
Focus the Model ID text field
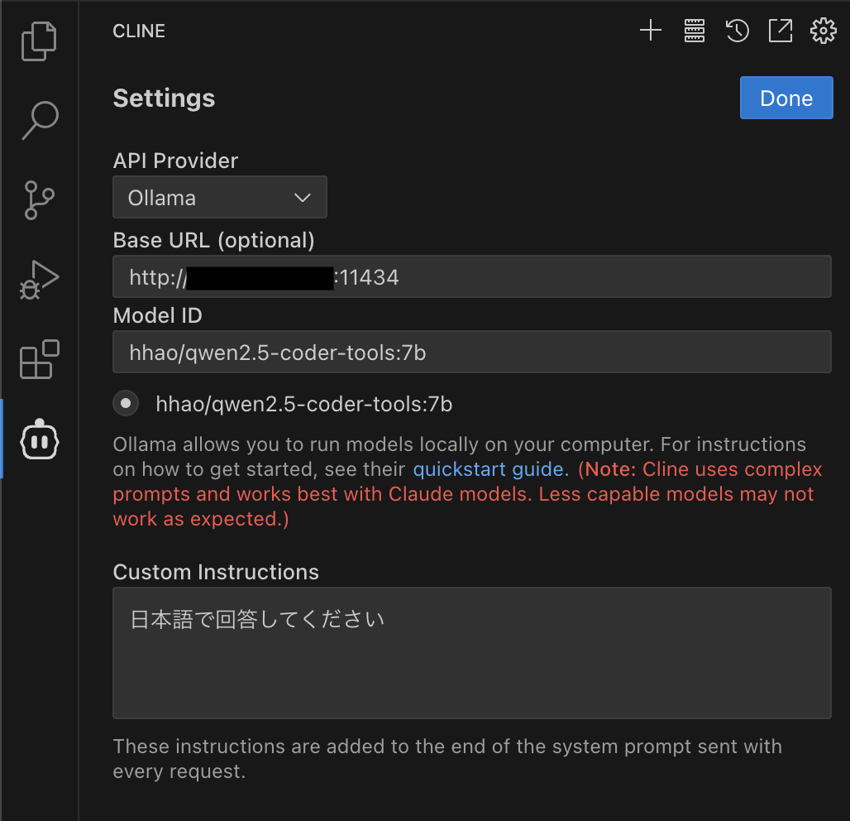[x=471, y=353]
